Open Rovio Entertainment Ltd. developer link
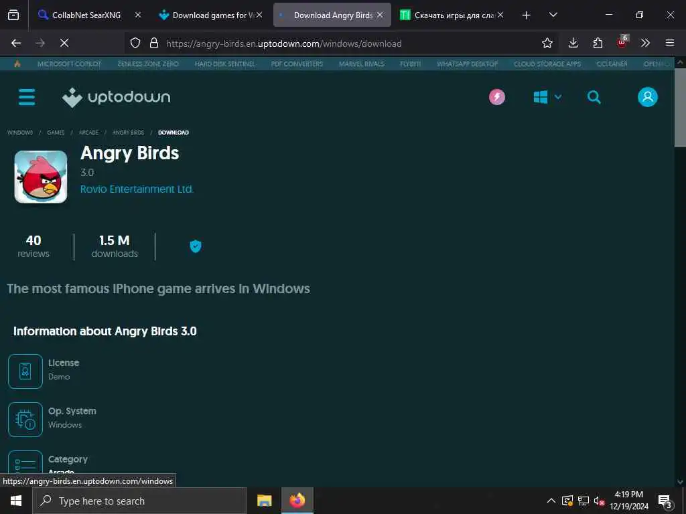 [x=137, y=189]
